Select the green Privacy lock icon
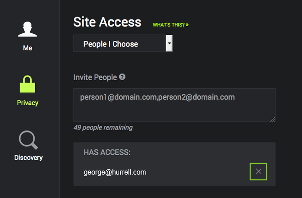 coord(27,84)
